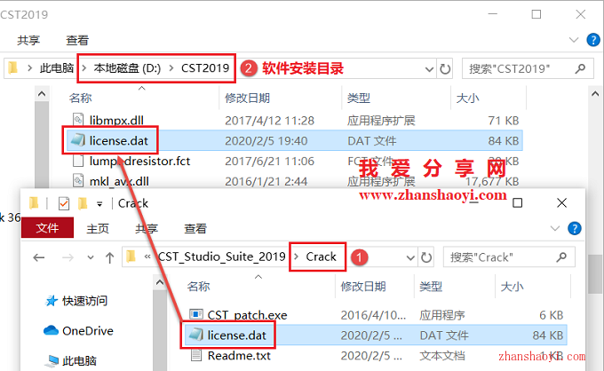Expand the ribbon in CST2019 window
The width and height of the screenshot is (604, 371).
pos(574,40)
